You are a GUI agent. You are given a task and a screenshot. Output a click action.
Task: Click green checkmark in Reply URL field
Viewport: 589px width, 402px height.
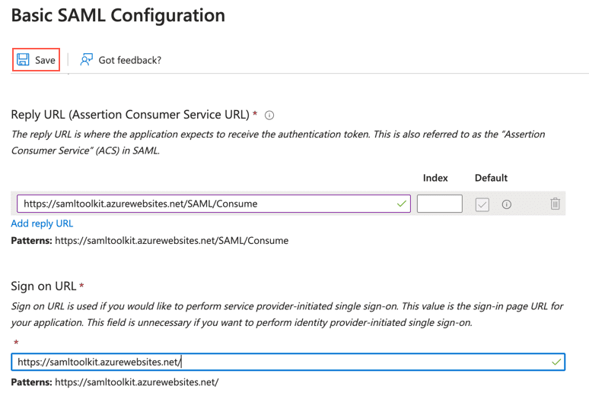point(401,204)
